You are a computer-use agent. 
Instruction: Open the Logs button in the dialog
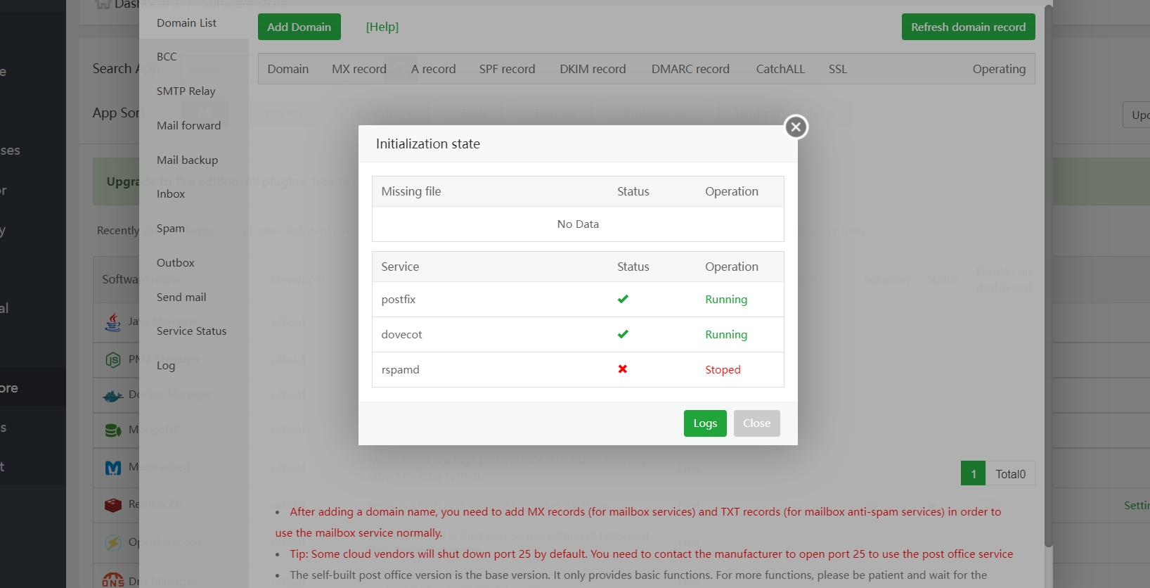[x=705, y=423]
